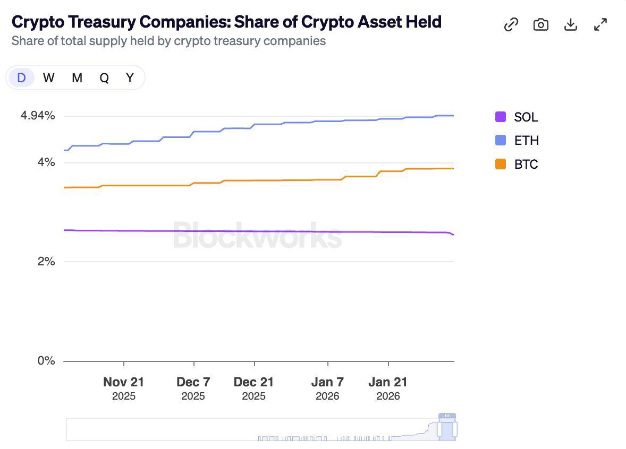The width and height of the screenshot is (626, 449).
Task: Download the chart data
Action: (x=570, y=24)
